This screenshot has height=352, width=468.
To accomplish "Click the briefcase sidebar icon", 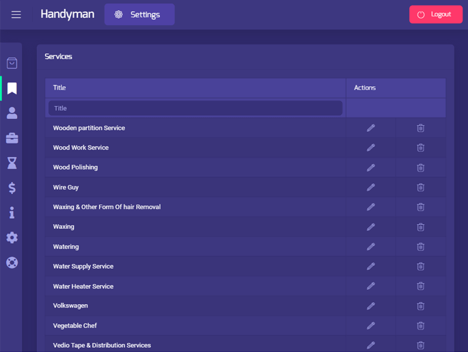I will point(12,138).
